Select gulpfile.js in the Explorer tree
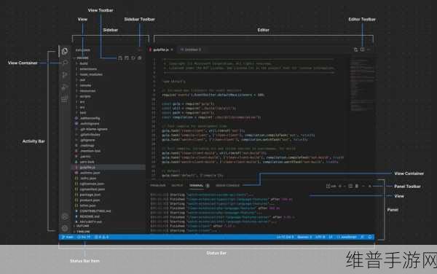This screenshot has height=274, width=437. point(109,168)
